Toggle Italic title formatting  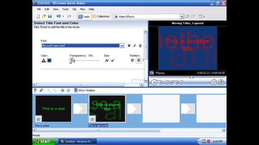(x=135, y=46)
